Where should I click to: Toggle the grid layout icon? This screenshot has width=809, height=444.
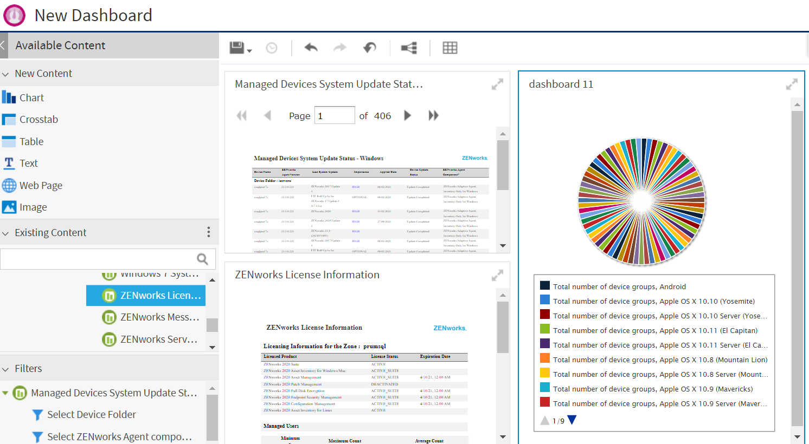point(450,48)
